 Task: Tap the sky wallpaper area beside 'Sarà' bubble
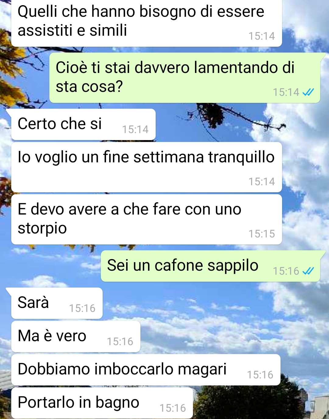[213, 303]
